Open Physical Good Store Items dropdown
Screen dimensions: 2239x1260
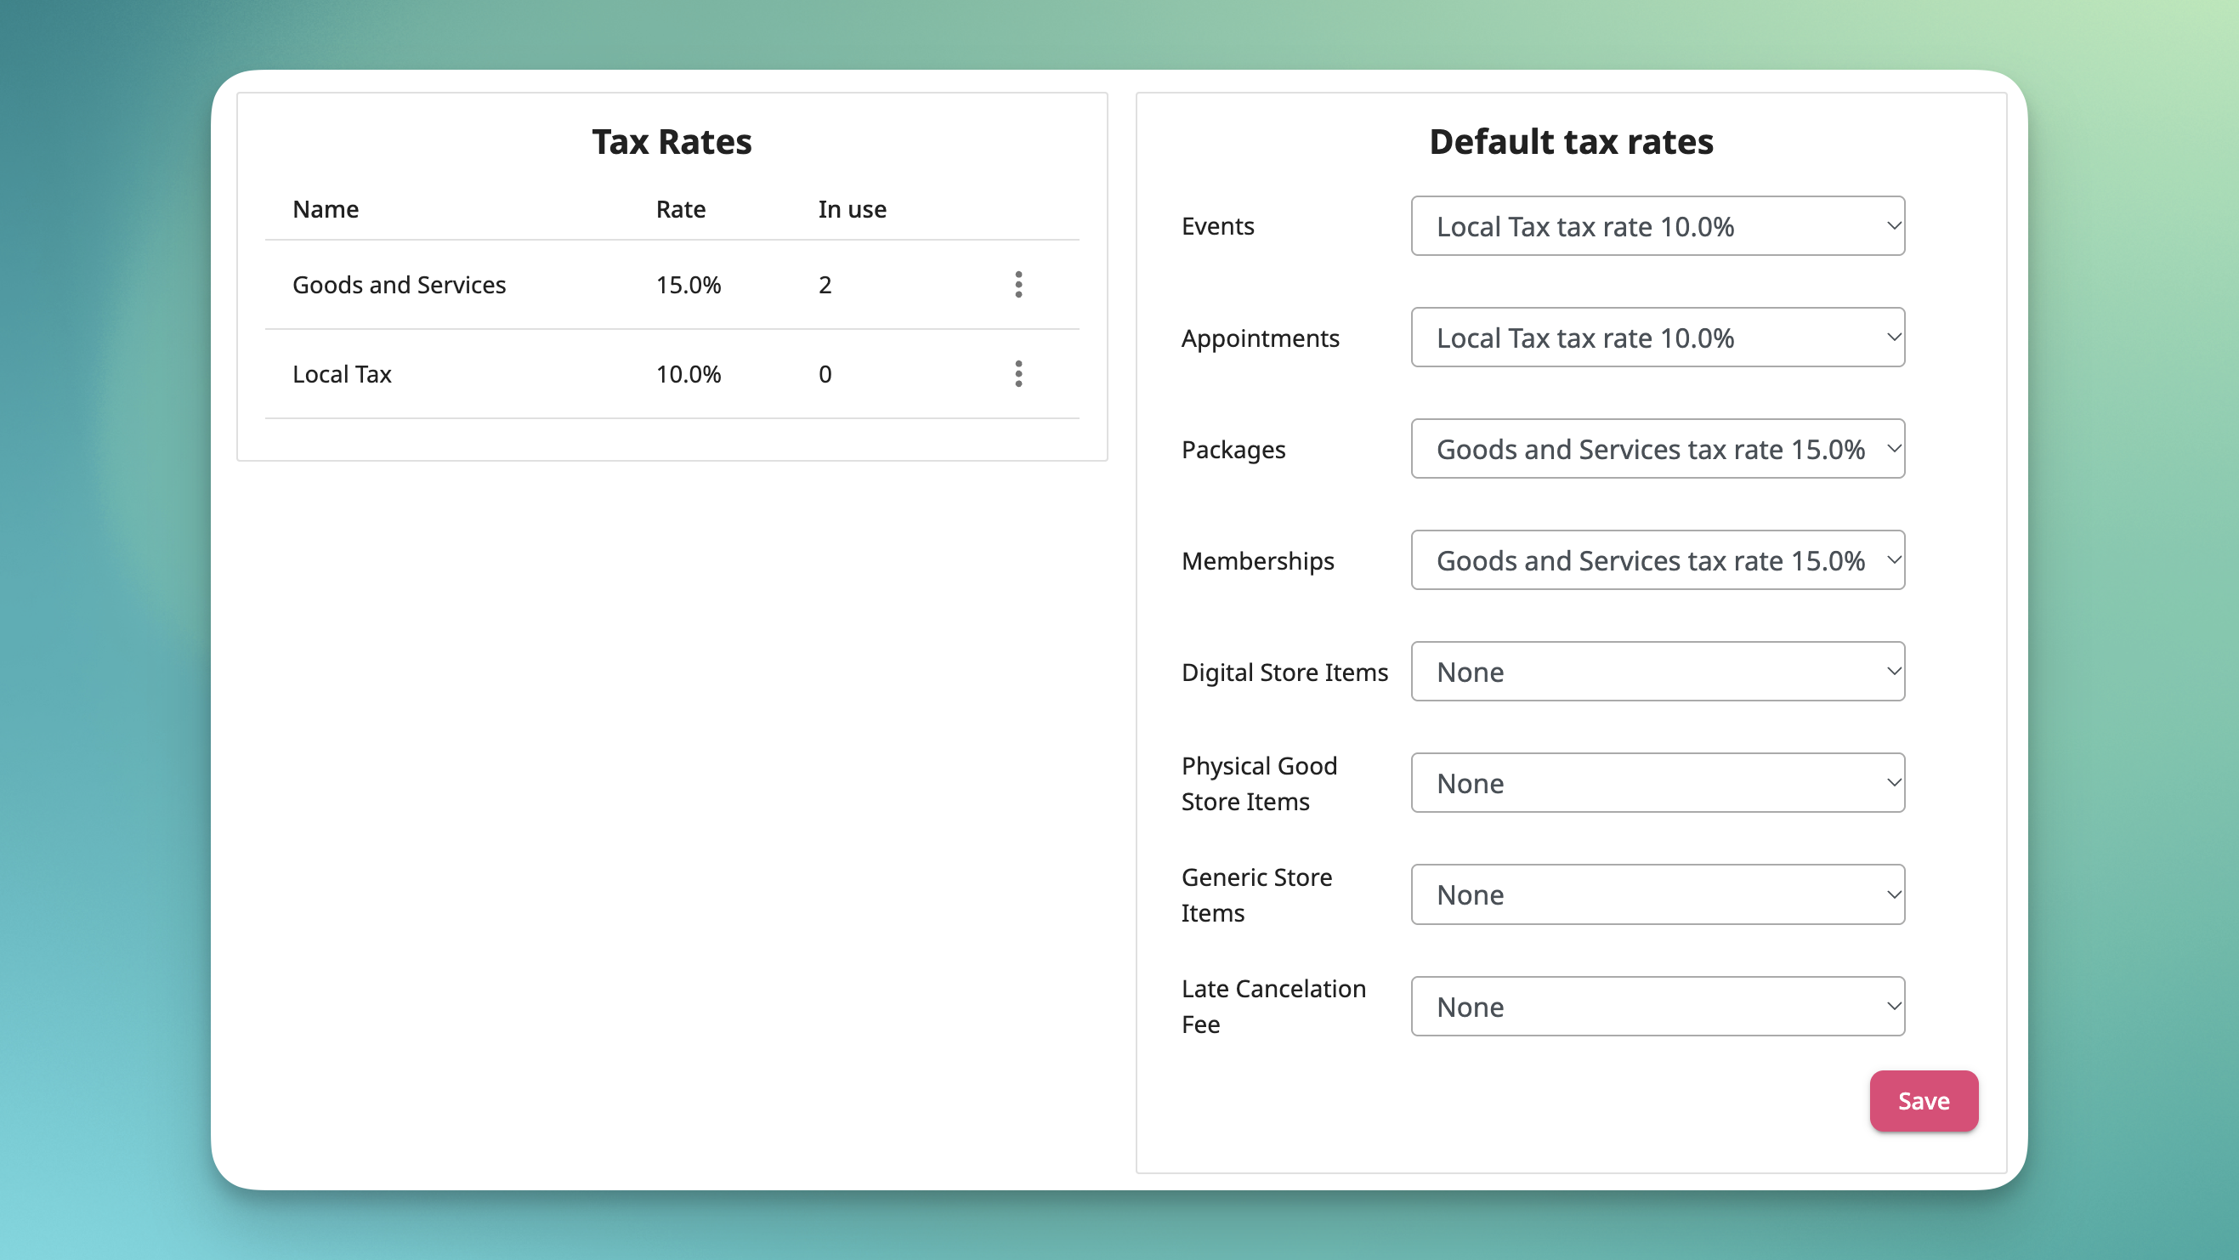1658,782
